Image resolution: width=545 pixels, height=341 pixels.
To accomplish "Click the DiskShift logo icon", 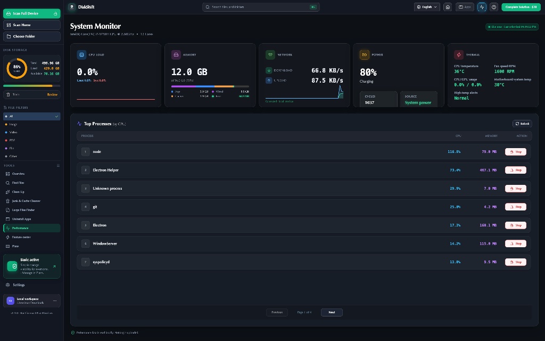I will tap(72, 7).
